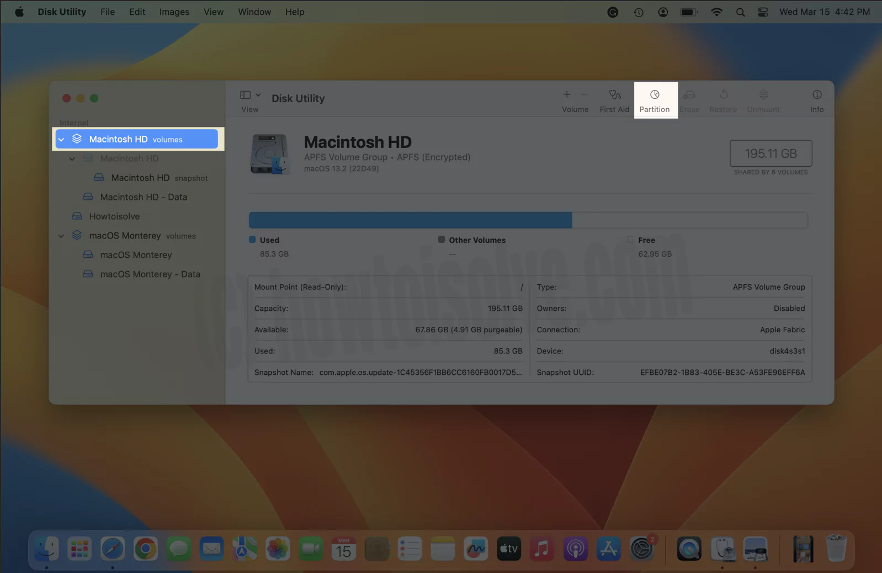Screen dimensions: 882x573
Task: Click the 195.11 GB capacity box
Action: click(771, 153)
